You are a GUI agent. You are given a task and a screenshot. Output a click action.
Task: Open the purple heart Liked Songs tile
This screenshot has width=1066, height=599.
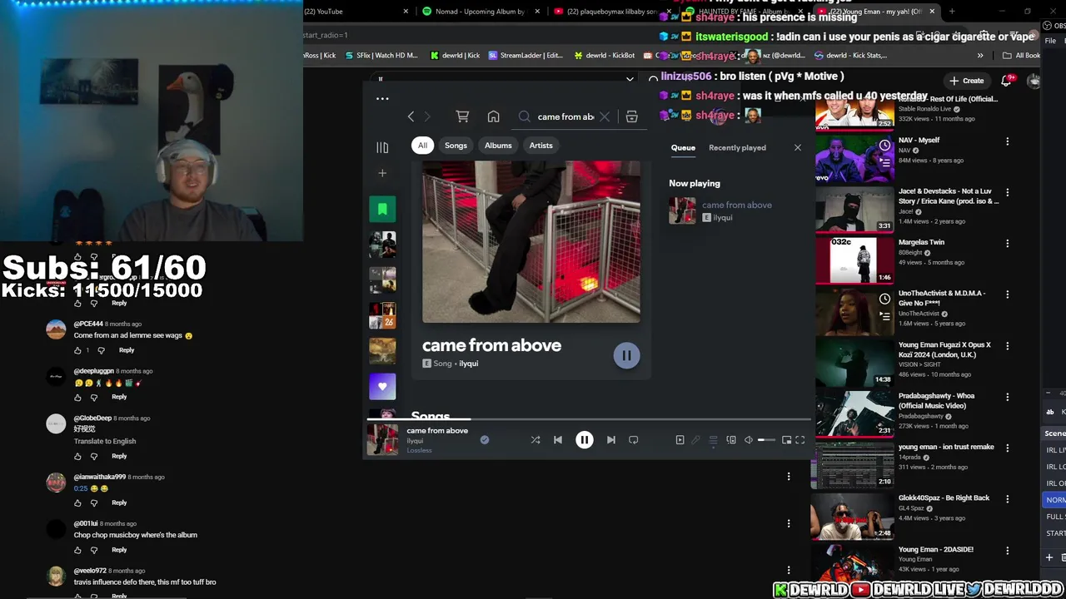[x=382, y=386]
